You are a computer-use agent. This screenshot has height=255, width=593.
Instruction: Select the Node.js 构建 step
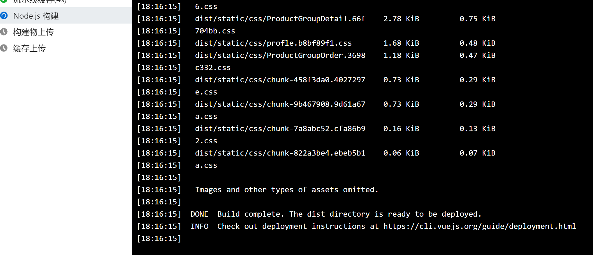click(x=36, y=16)
